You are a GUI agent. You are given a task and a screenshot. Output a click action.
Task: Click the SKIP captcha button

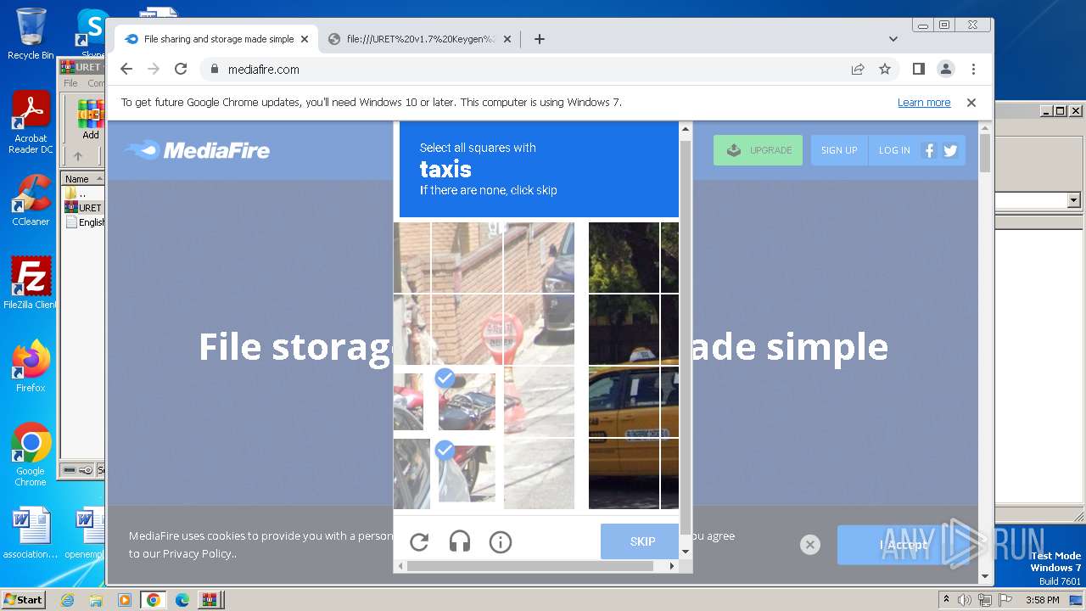(640, 541)
